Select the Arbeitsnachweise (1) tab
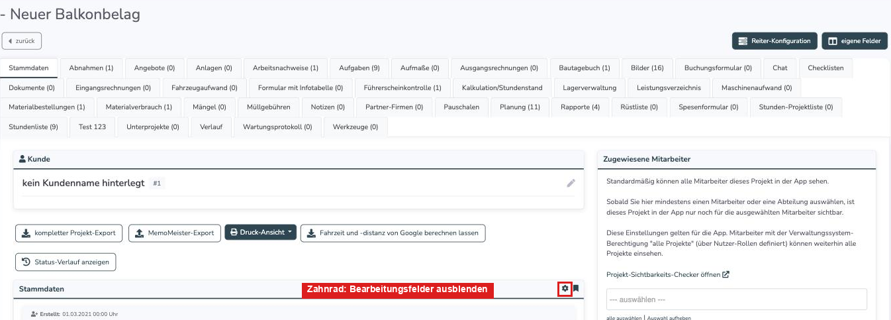Image resolution: width=891 pixels, height=320 pixels. point(285,68)
